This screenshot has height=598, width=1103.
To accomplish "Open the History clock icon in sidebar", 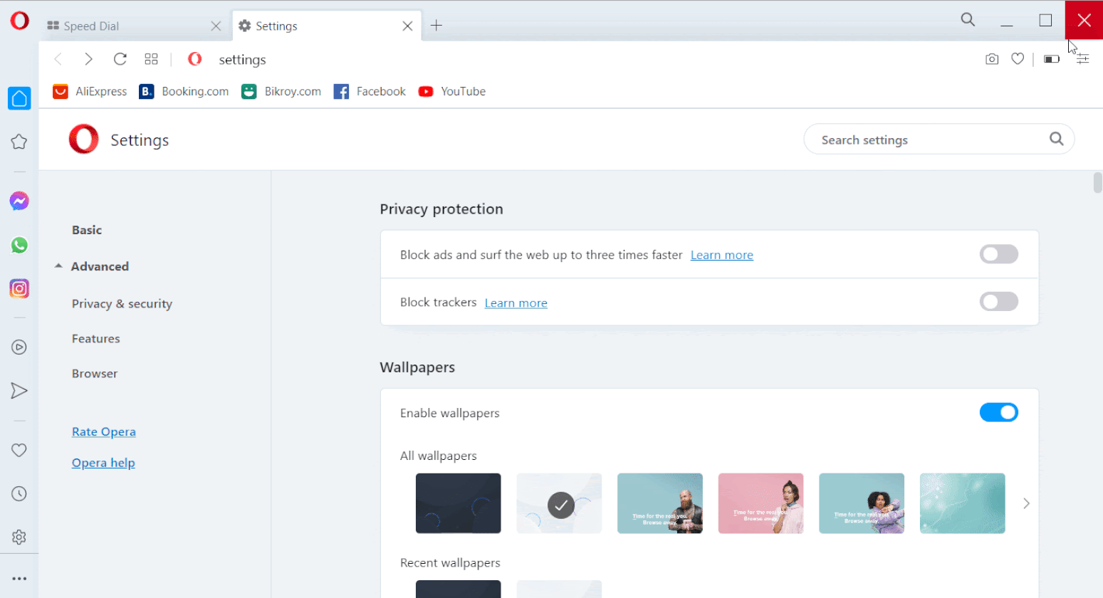I will (x=19, y=494).
